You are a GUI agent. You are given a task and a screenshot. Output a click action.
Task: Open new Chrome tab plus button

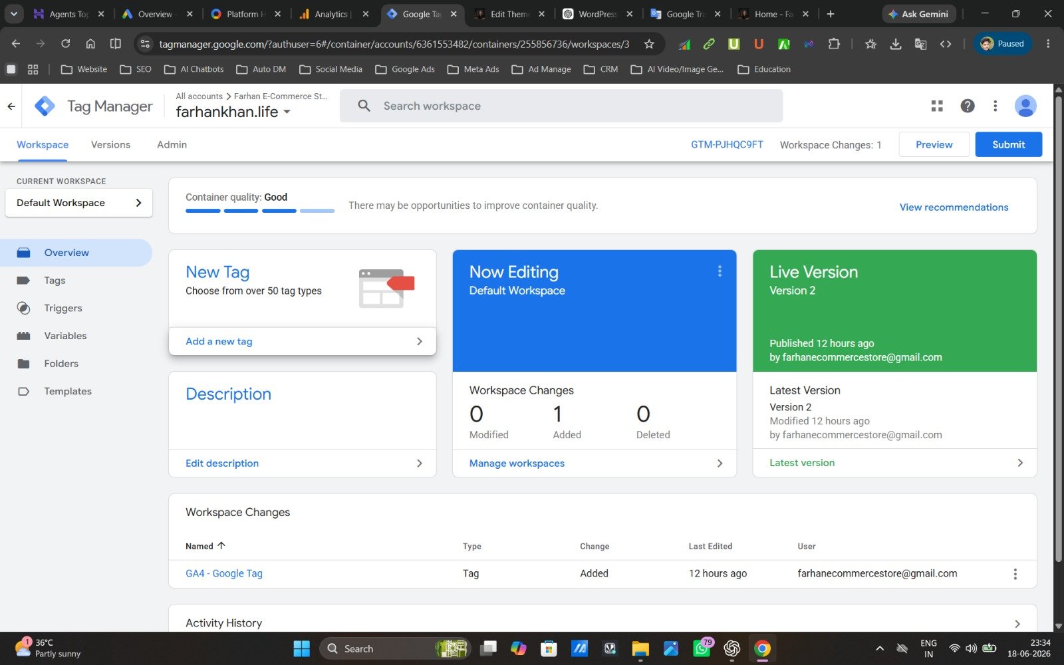tap(831, 14)
